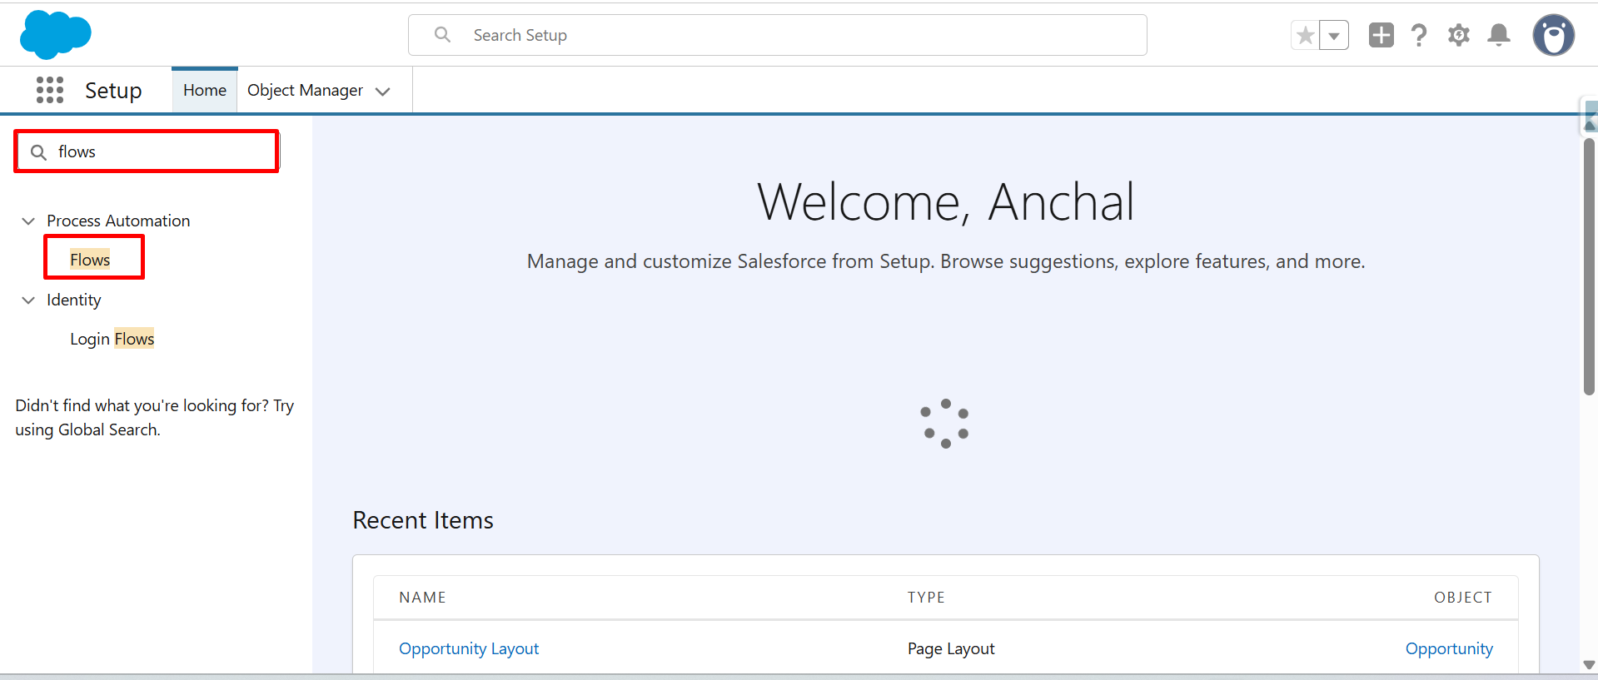This screenshot has width=1598, height=680.
Task: Click the scrollbar down arrow
Action: tap(1589, 665)
